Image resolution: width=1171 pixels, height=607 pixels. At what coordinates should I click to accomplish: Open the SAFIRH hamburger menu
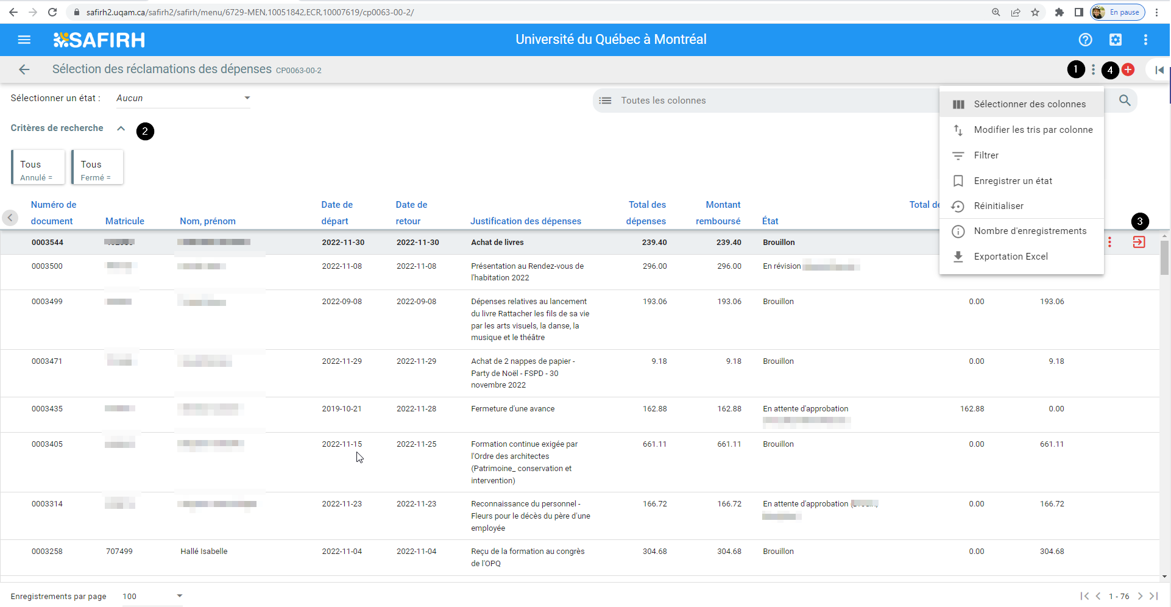pos(24,40)
